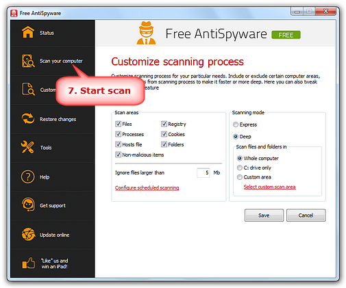346x288 pixels.
Task: Select Custom area radio option
Action: (240, 177)
